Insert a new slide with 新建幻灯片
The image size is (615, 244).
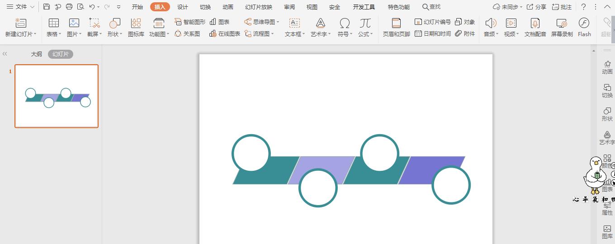pyautogui.click(x=20, y=28)
